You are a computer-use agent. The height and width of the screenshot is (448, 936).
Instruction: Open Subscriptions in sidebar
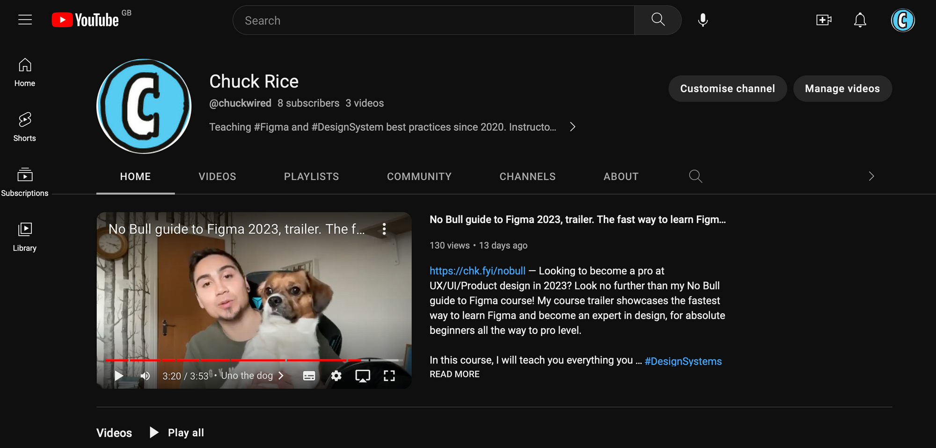[x=25, y=182]
